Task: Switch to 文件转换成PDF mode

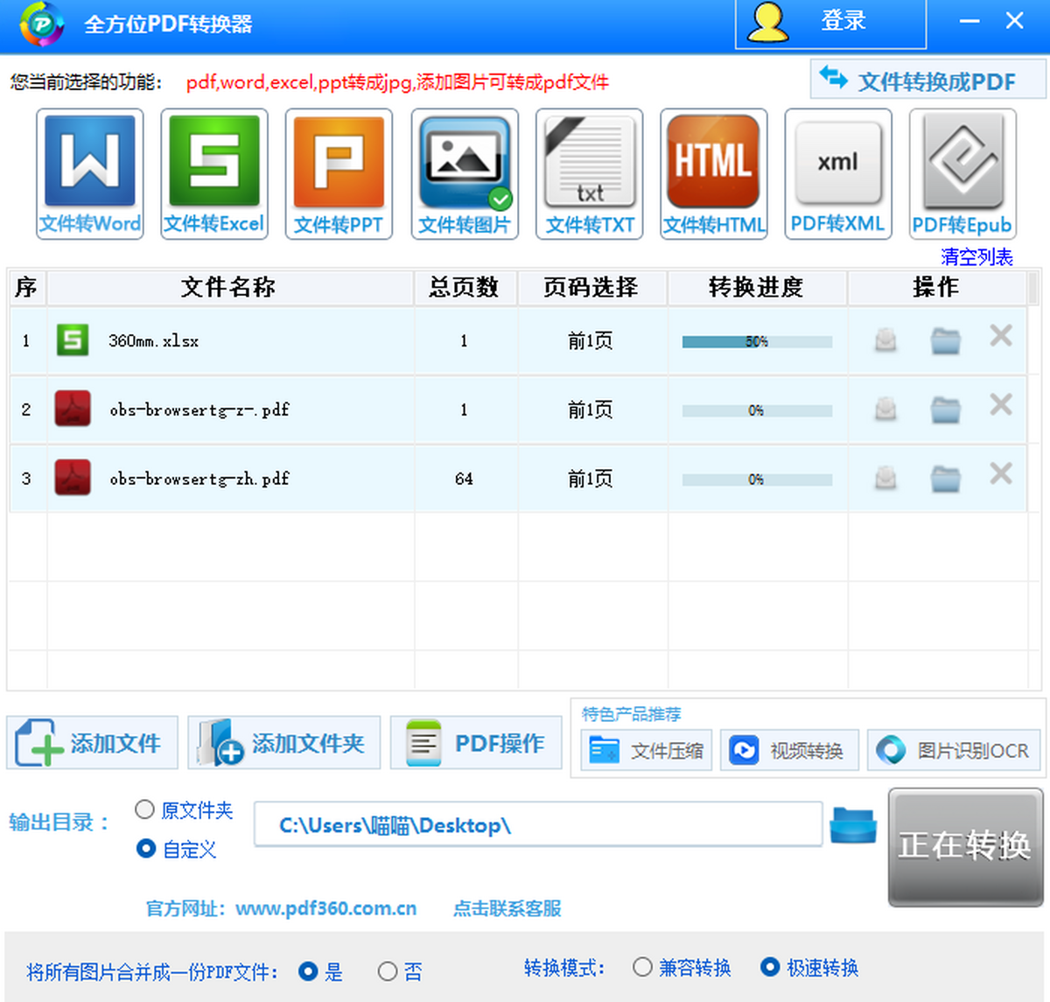Action: tap(927, 81)
